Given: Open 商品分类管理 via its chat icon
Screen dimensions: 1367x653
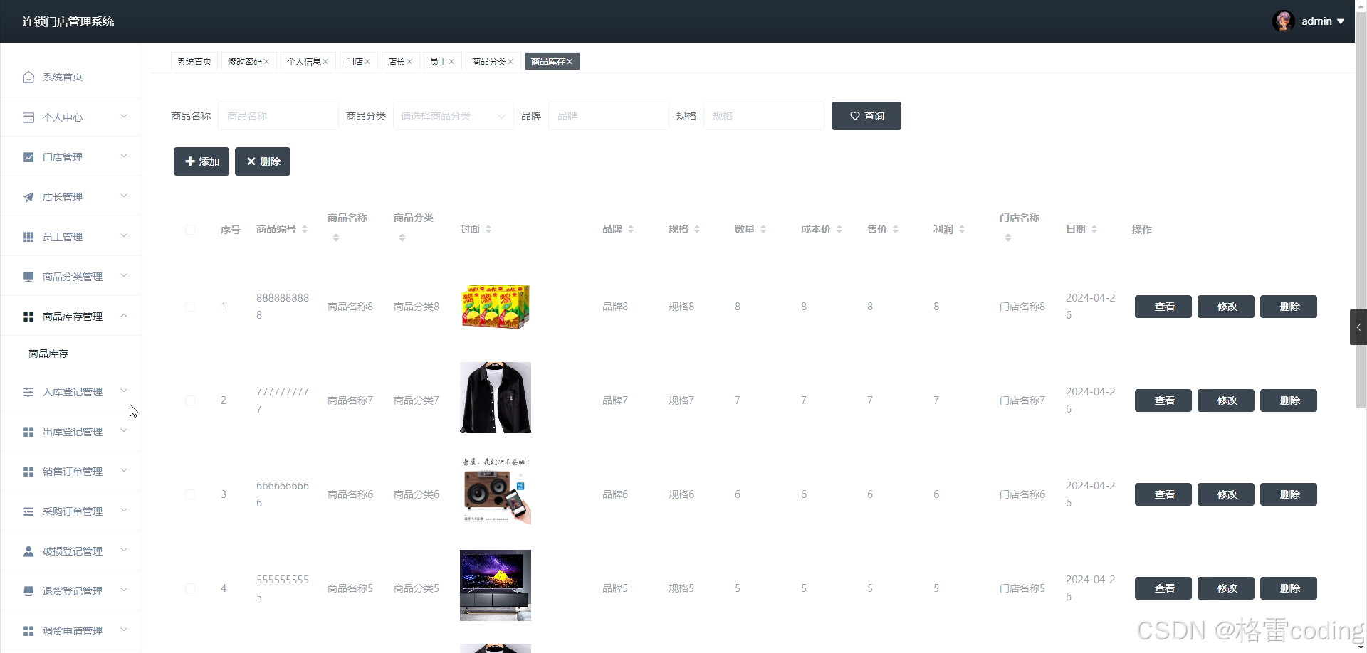Looking at the screenshot, I should tap(28, 276).
